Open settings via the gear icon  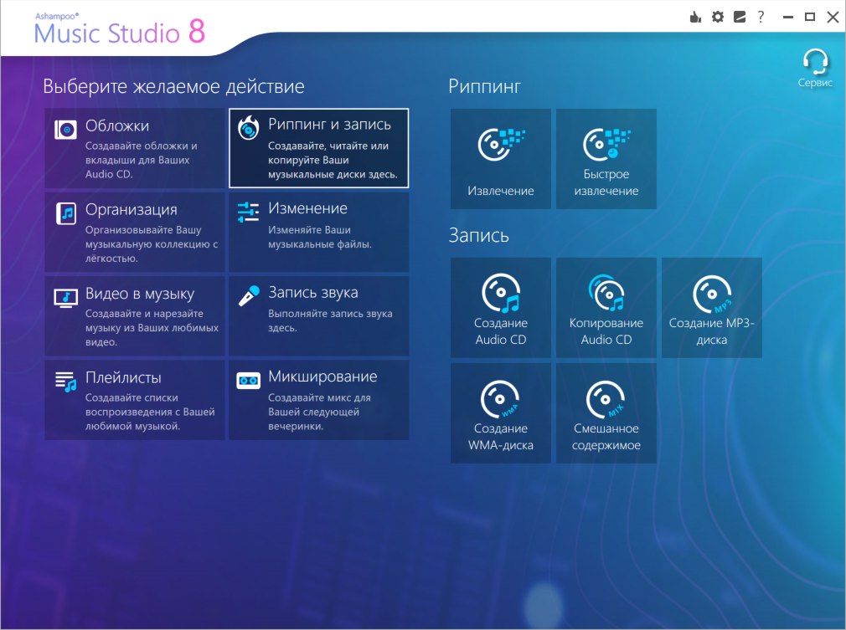[718, 18]
